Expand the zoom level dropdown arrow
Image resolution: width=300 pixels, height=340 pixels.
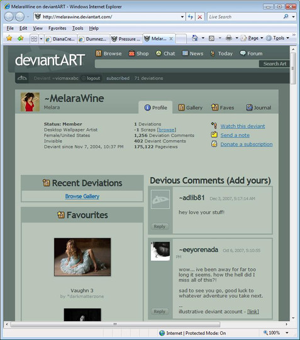pos(287,333)
